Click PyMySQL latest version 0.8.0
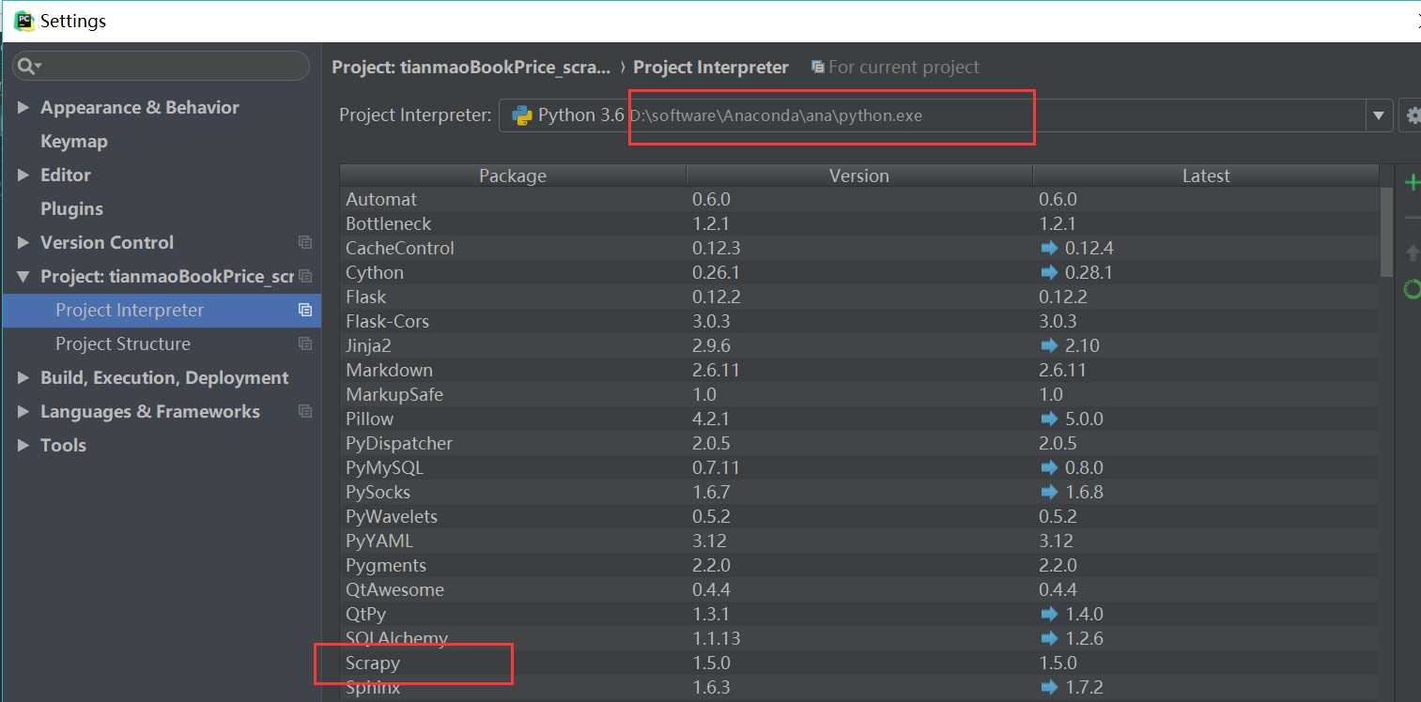Image resolution: width=1421 pixels, height=702 pixels. (x=1084, y=467)
